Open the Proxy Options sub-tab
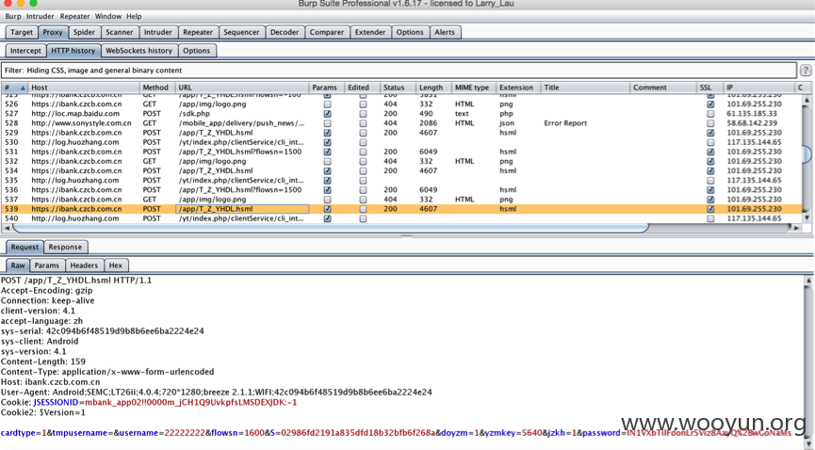Viewport: 815px width, 450px height. 197,51
